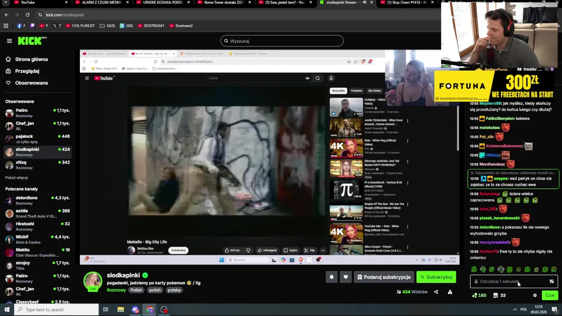The image size is (562, 316).
Task: Click the KICK logo
Action: (x=32, y=41)
